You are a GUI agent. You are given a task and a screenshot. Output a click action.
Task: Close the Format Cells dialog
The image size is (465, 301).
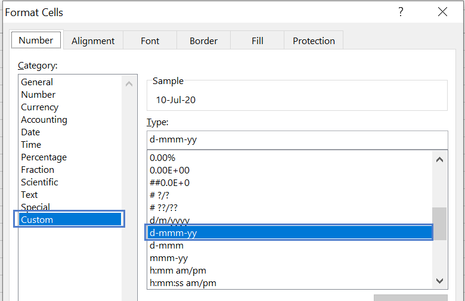[x=442, y=12]
